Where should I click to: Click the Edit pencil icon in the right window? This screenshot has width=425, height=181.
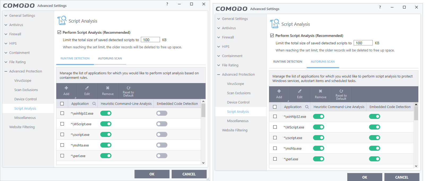300,91
